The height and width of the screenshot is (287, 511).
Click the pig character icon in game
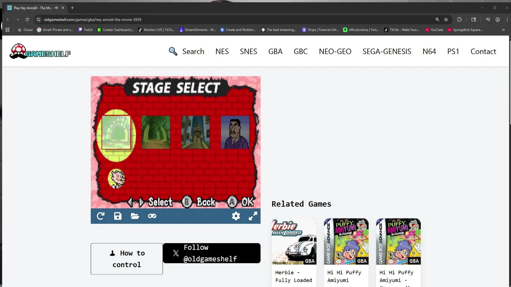pos(117,179)
